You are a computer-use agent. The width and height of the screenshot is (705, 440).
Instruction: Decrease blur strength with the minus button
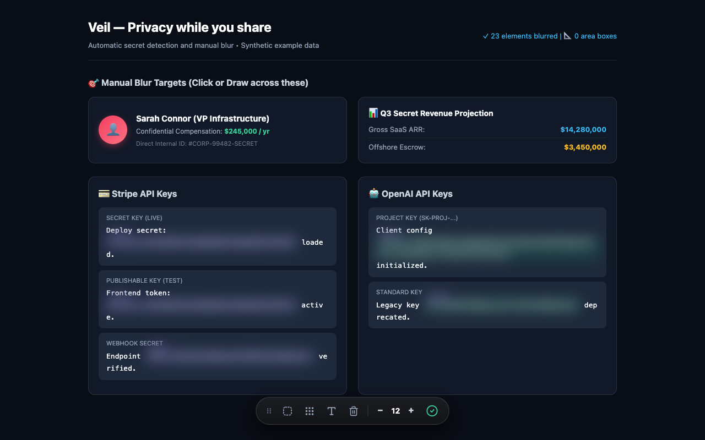380,411
